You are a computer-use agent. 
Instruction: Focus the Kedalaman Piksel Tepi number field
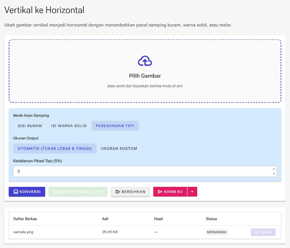coord(145,172)
